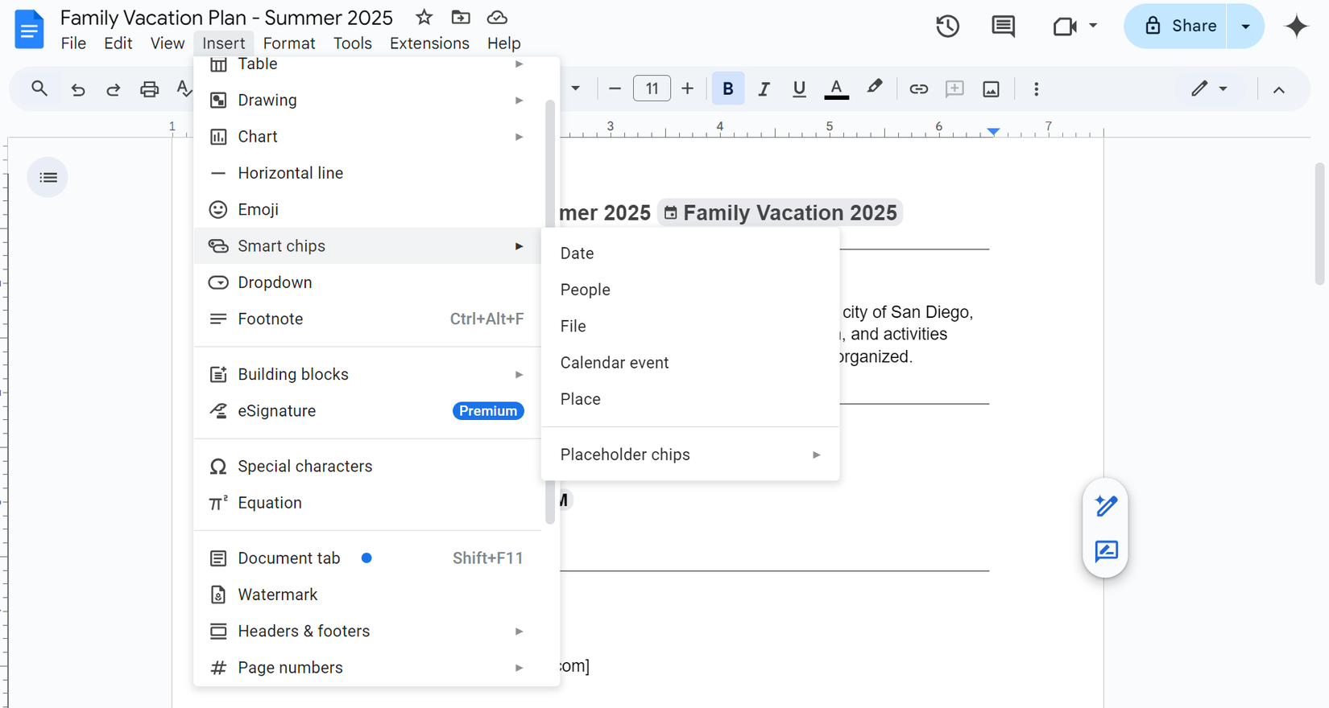Toggle underline formatting
1329x708 pixels.
click(x=799, y=89)
